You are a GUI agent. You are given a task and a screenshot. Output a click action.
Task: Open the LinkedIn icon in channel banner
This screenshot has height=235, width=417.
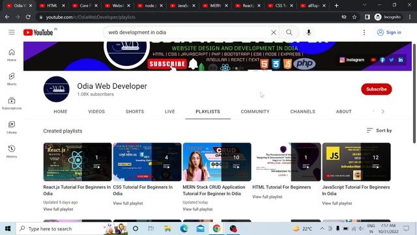[x=401, y=60]
